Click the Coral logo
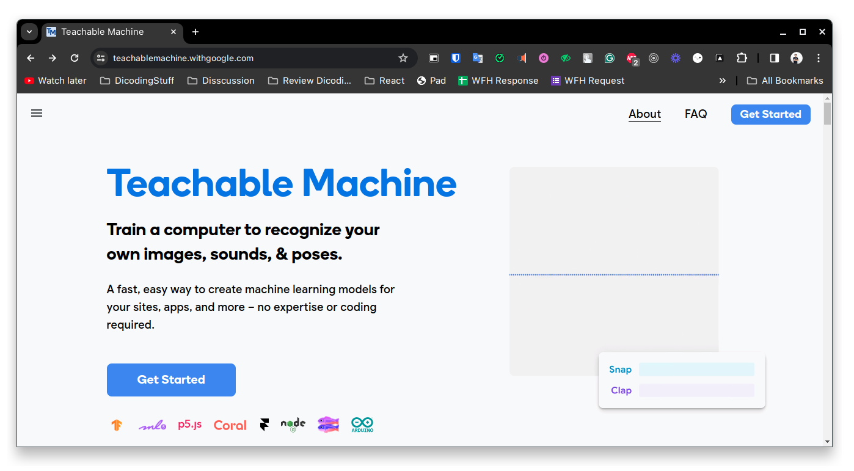 tap(230, 425)
